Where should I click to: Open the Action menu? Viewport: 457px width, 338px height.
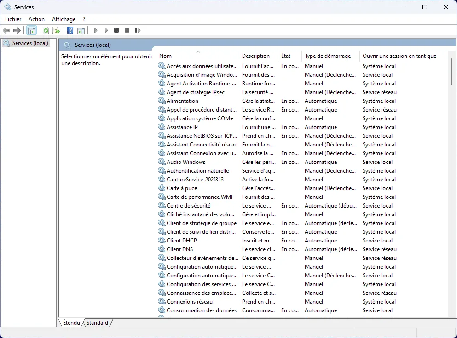(x=36, y=19)
